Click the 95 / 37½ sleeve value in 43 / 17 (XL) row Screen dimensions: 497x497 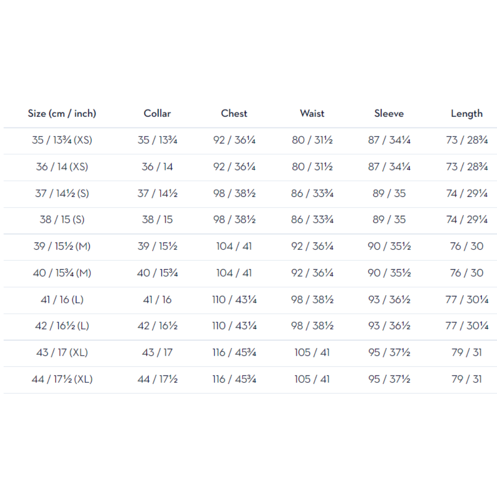[x=389, y=353]
